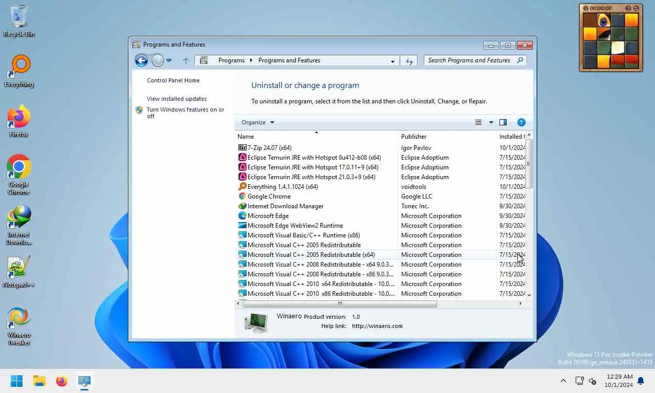
Task: Select the Firefox desktop shortcut
Action: (x=19, y=121)
